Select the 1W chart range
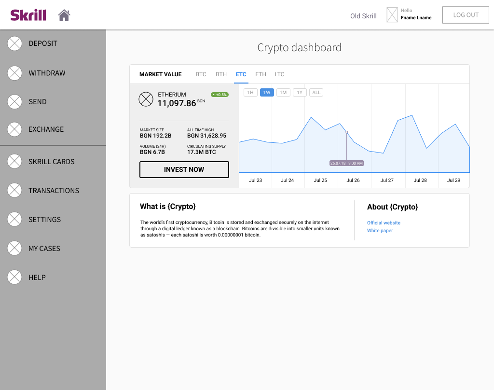The image size is (494, 390). pyautogui.click(x=267, y=92)
